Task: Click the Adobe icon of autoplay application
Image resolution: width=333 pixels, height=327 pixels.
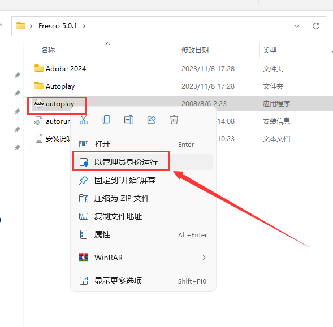Action: coord(39,103)
